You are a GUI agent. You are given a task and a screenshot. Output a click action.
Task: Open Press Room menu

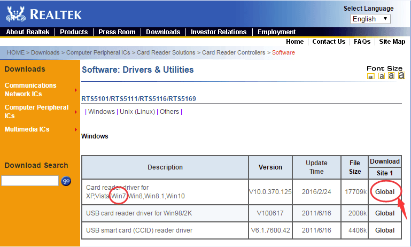(117, 32)
